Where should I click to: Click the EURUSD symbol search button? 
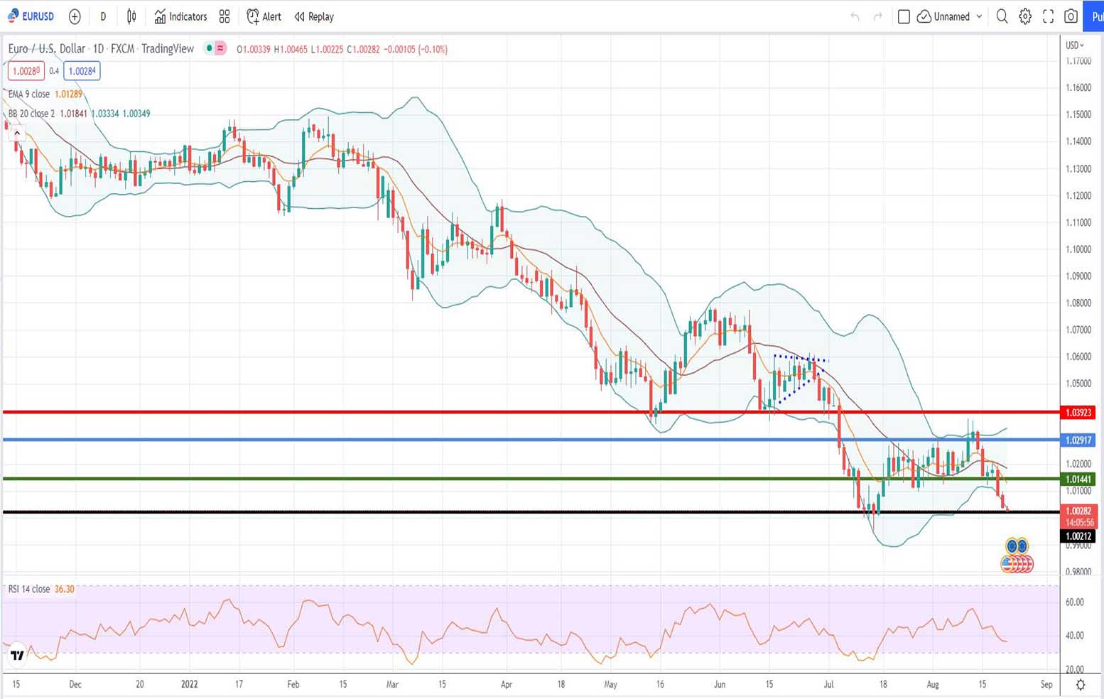click(x=31, y=16)
